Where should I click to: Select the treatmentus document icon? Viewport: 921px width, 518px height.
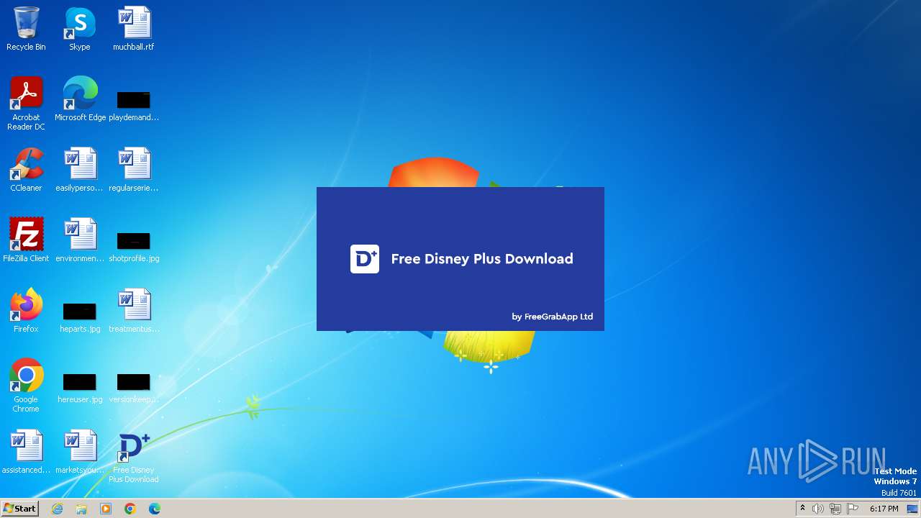134,311
